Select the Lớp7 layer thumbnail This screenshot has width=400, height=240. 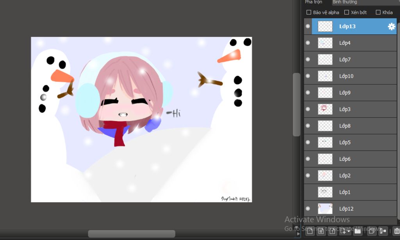[x=325, y=59]
